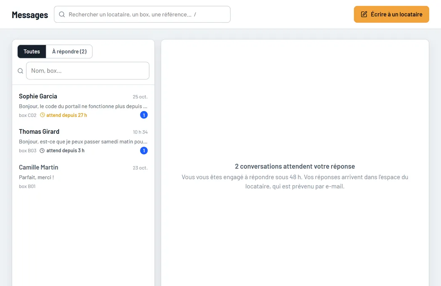Screen dimensions: 441x286
Task: Click the preview 'Bonjour, est-ce que je peux passer'
Action: [83, 142]
